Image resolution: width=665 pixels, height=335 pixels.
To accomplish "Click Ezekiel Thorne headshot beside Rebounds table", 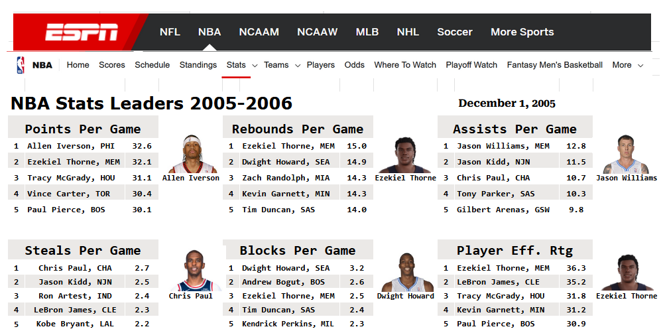I will pos(405,155).
